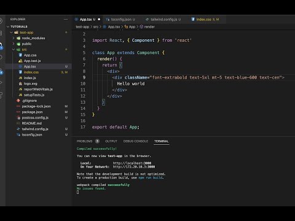Click the 'Hello world' text on line 10
The height and width of the screenshot is (221, 295).
click(131, 83)
